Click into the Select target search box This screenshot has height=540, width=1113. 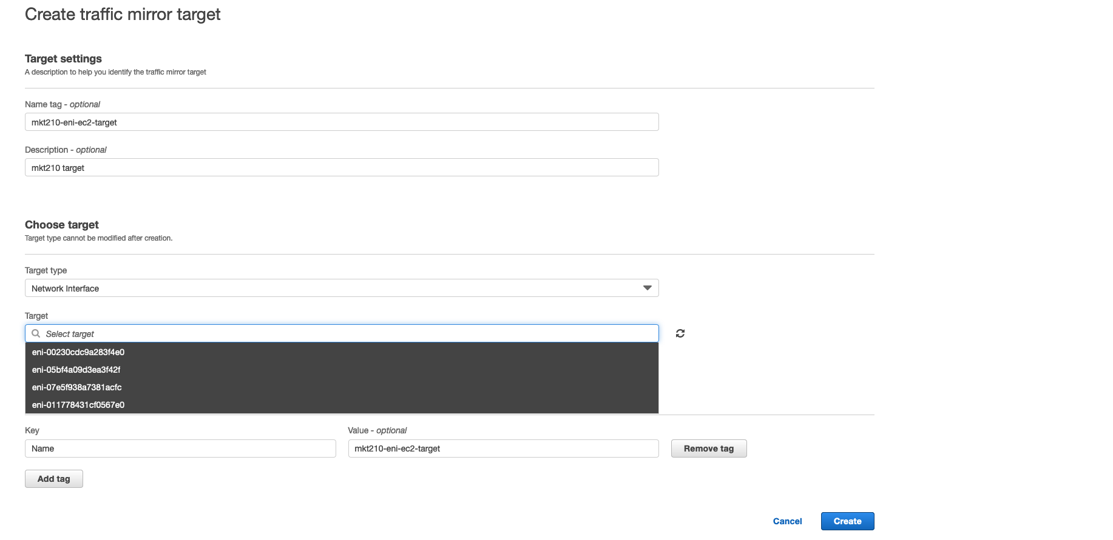click(x=342, y=333)
